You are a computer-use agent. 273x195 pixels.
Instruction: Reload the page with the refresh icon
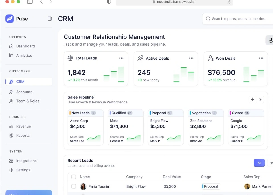click(x=229, y=2)
